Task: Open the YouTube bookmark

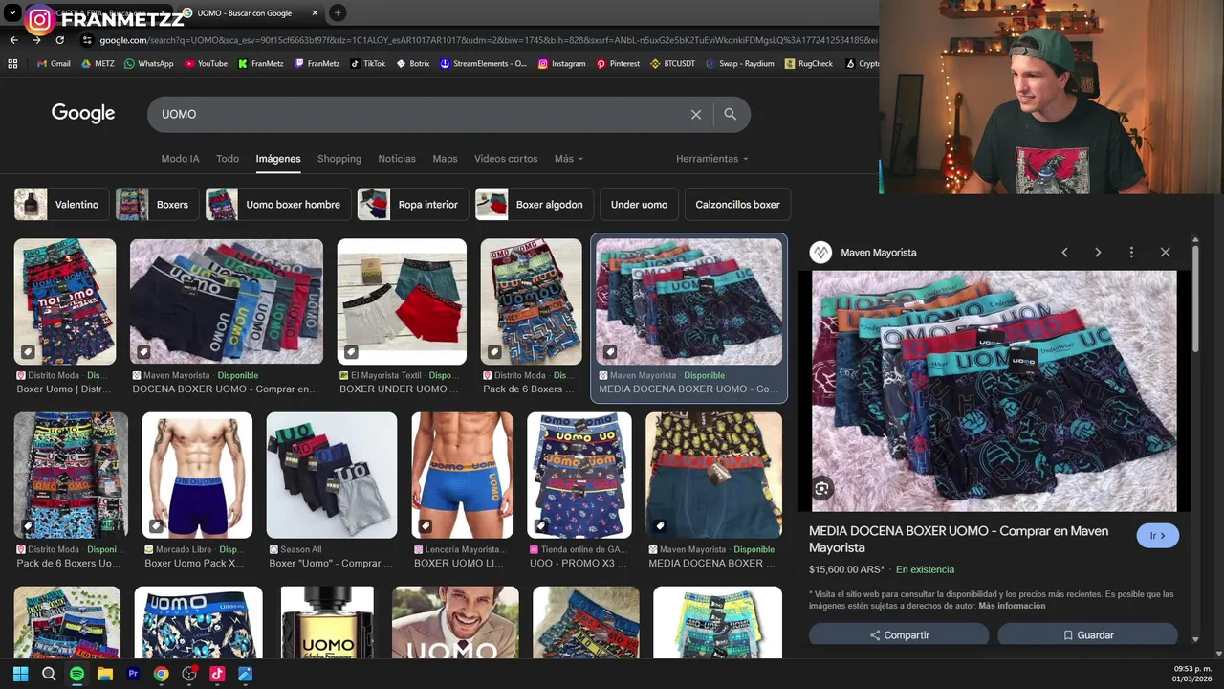Action: 206,64
